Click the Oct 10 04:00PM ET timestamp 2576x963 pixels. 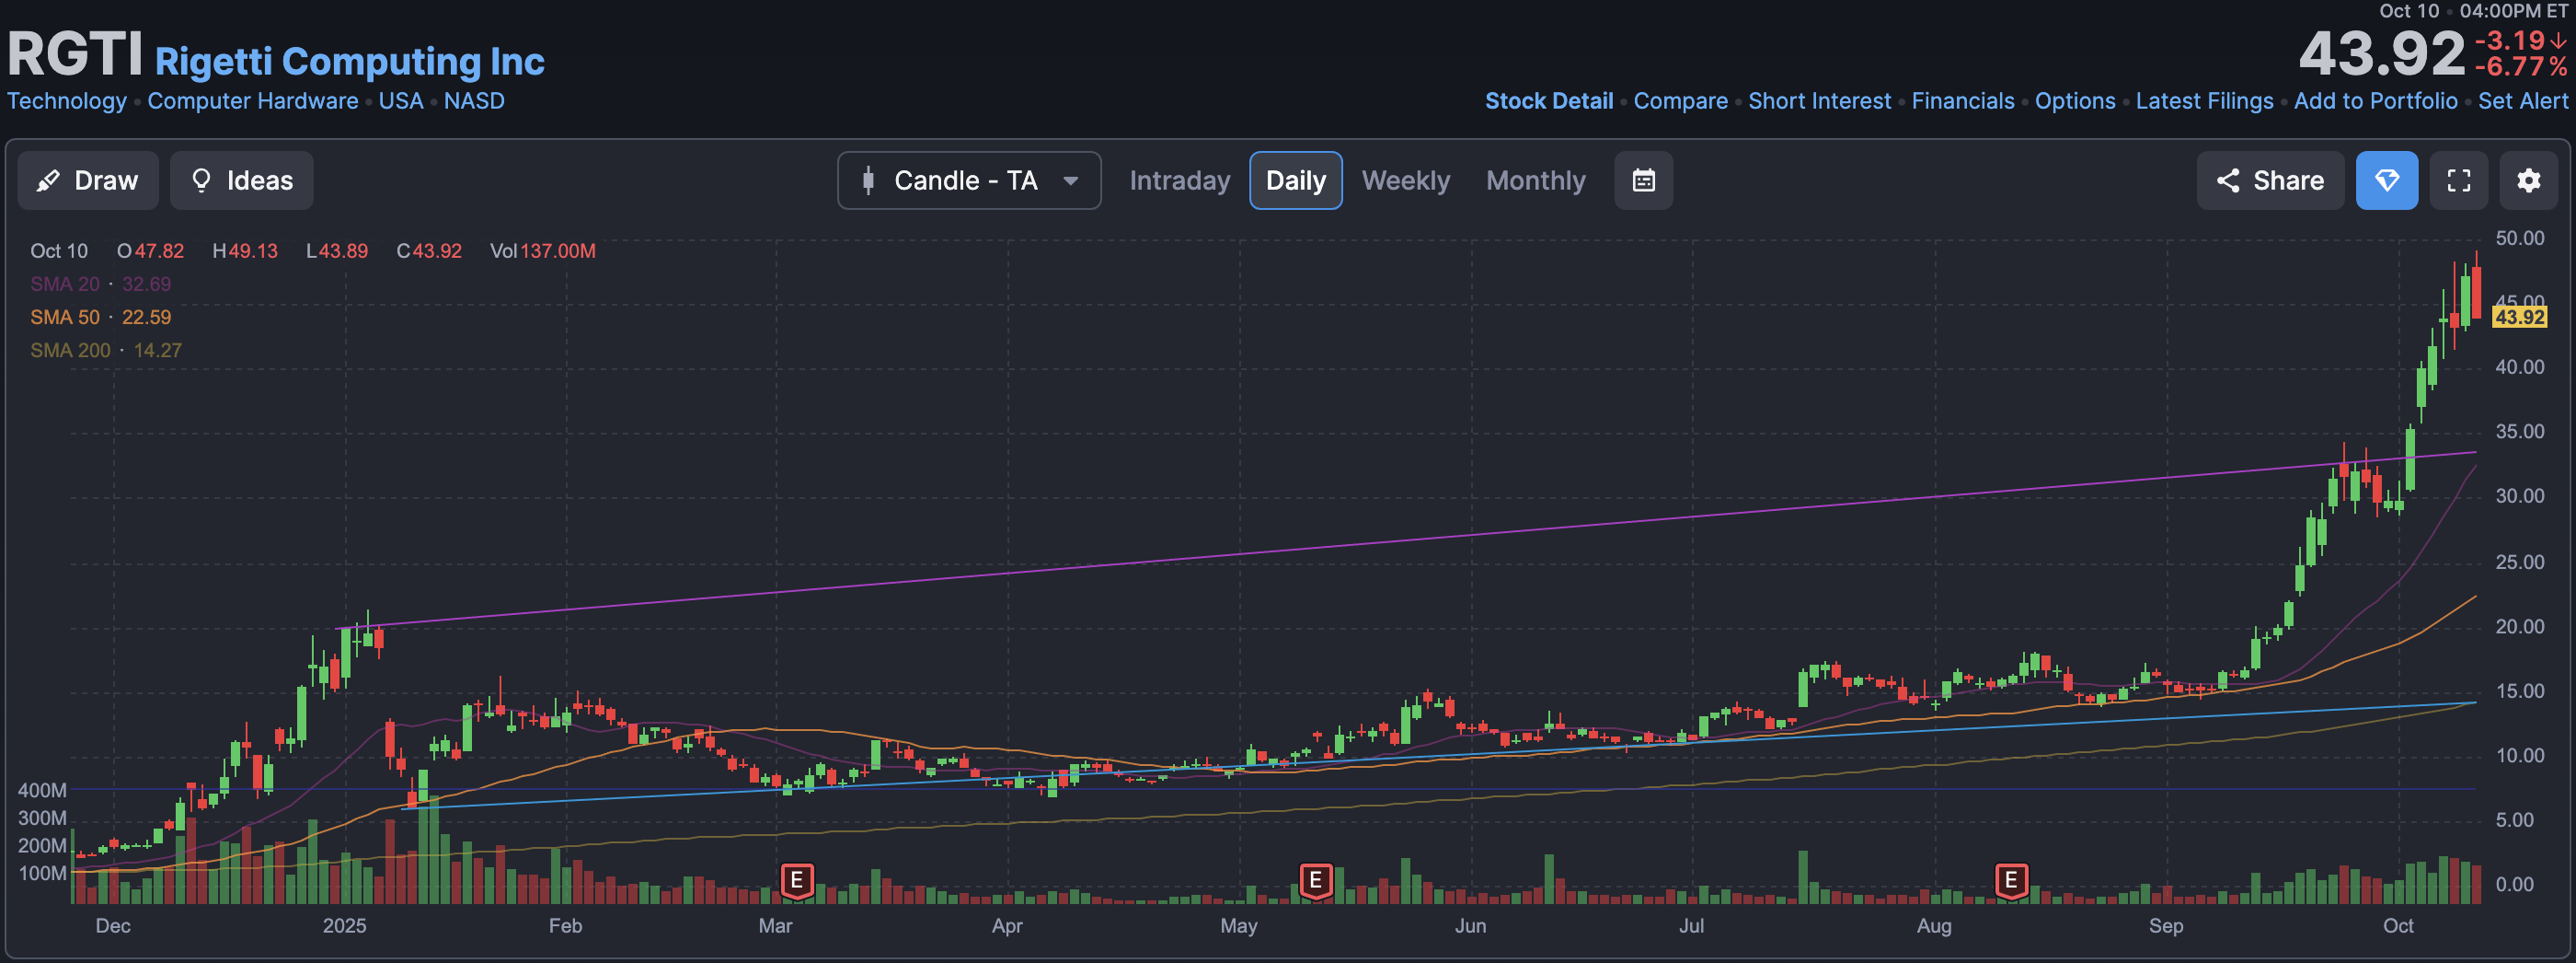point(2472,11)
